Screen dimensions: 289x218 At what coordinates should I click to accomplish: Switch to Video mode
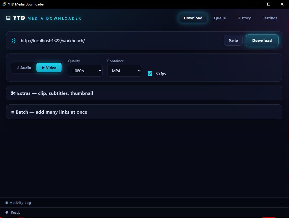[49, 68]
